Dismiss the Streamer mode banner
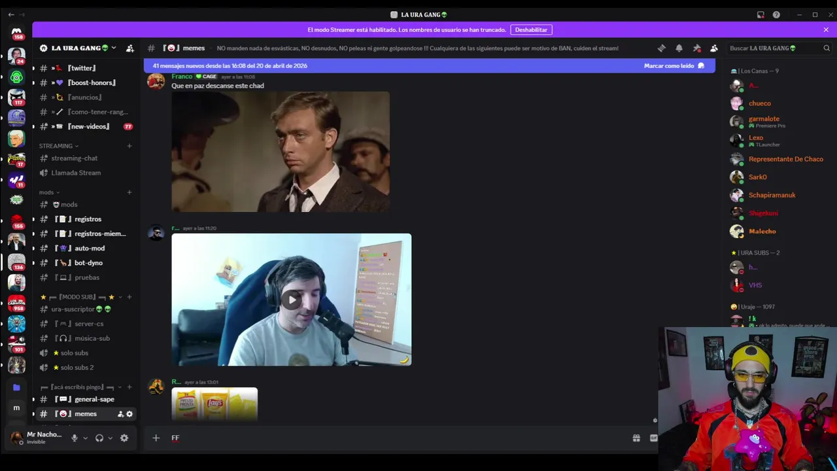Viewport: 837px width, 471px height. point(826,29)
